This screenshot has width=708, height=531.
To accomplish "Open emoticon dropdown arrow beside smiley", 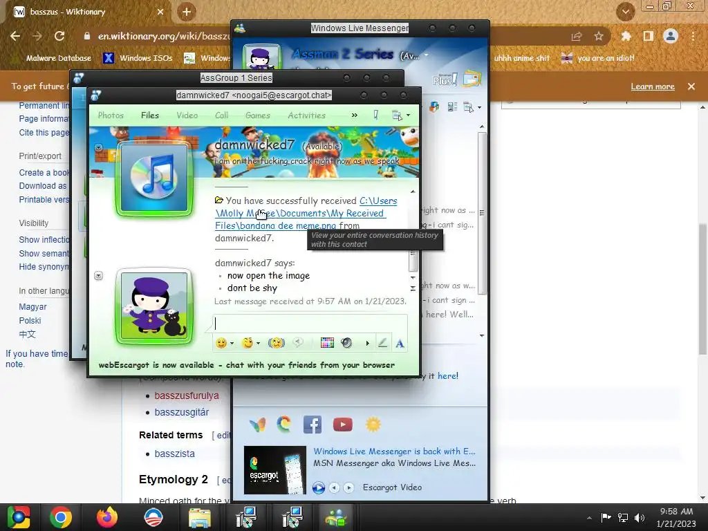I will (232, 344).
